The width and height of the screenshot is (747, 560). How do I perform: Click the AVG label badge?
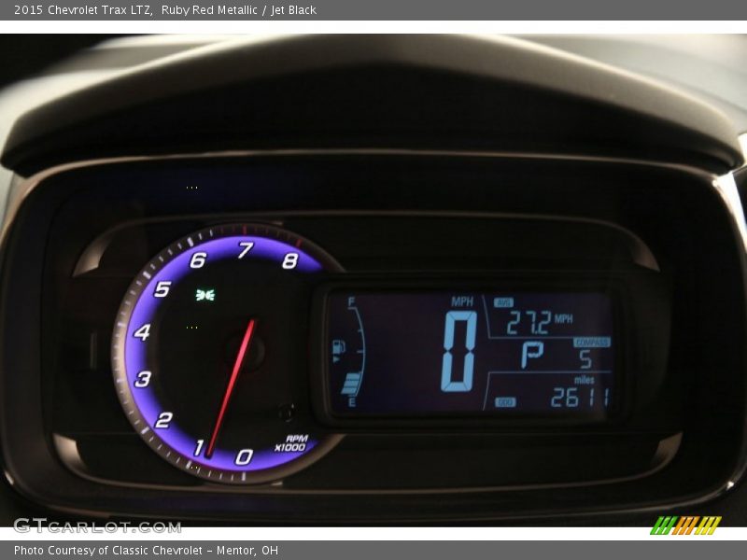pos(503,302)
